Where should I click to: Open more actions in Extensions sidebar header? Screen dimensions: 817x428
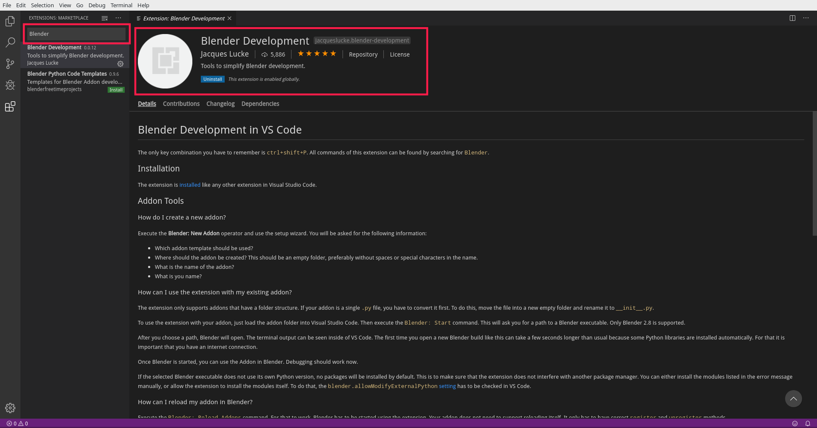pyautogui.click(x=118, y=18)
